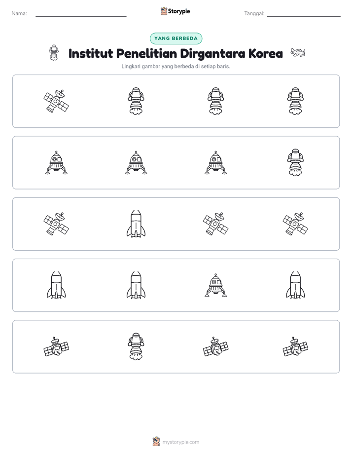Click the title Institut Penelitian Dirgantara Korea

176,53
